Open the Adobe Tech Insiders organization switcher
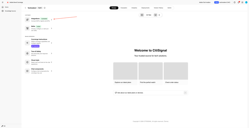 pyautogui.click(x=205, y=2)
